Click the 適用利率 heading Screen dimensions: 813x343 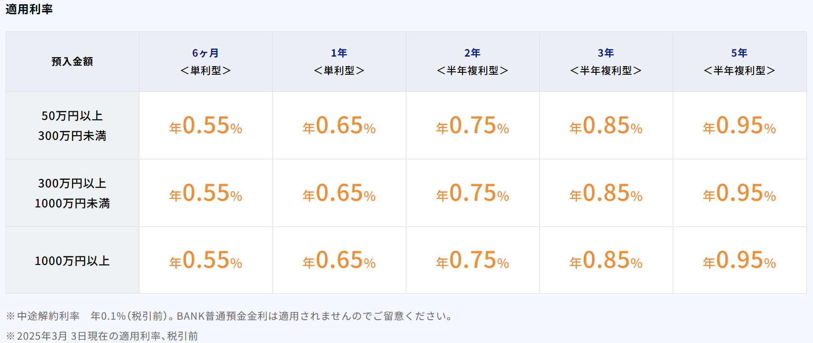pos(29,9)
